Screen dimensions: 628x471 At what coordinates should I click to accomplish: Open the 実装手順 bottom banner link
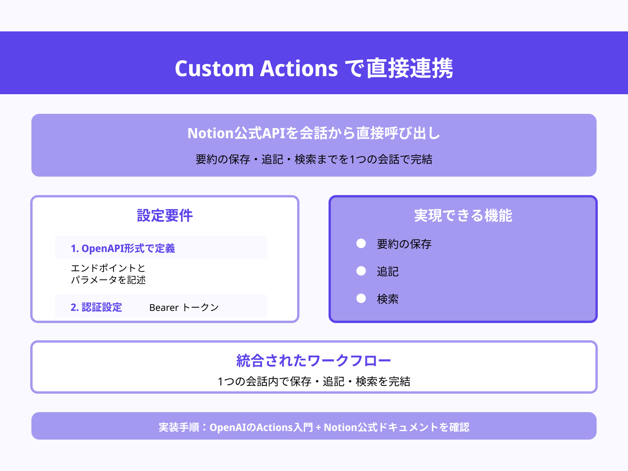314,427
